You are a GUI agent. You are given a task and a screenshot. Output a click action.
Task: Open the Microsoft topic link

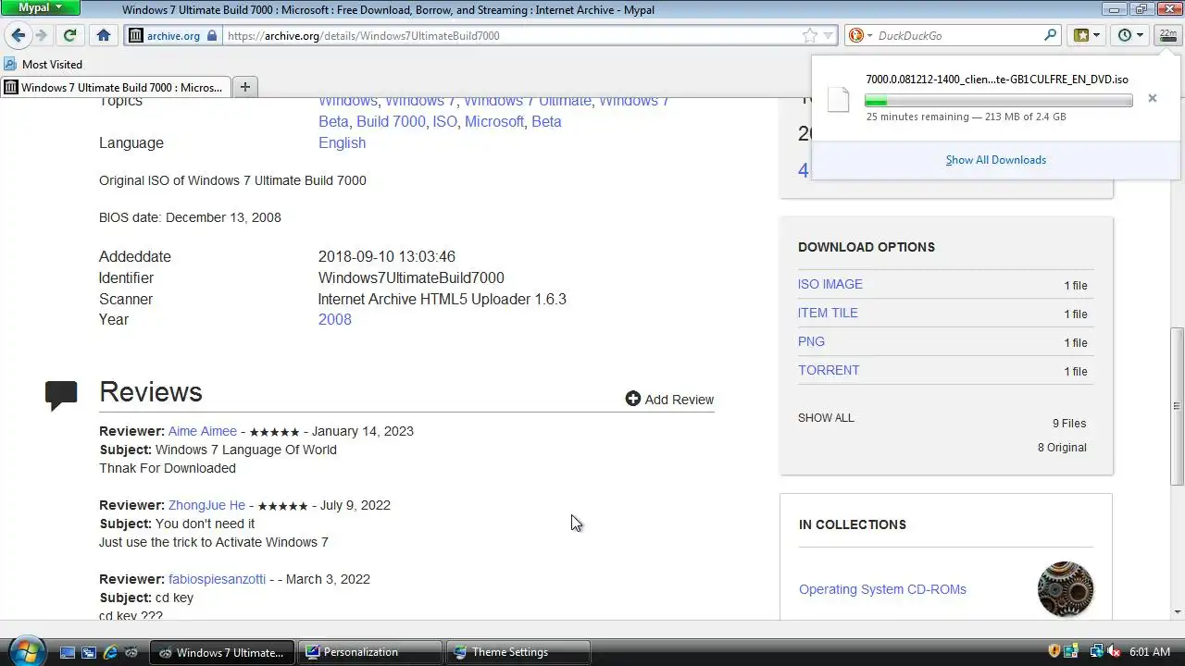click(x=494, y=121)
